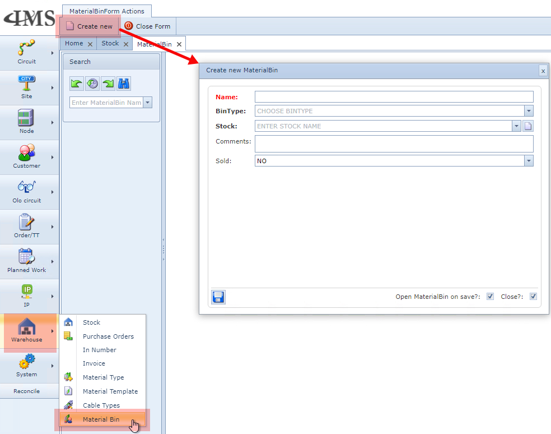This screenshot has height=434, width=551.
Task: Select Material Template from Warehouse menu
Action: [110, 391]
